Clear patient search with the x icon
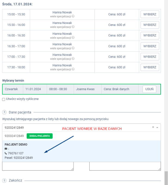Screen dimensions: 168x185 (x=153, y=127)
